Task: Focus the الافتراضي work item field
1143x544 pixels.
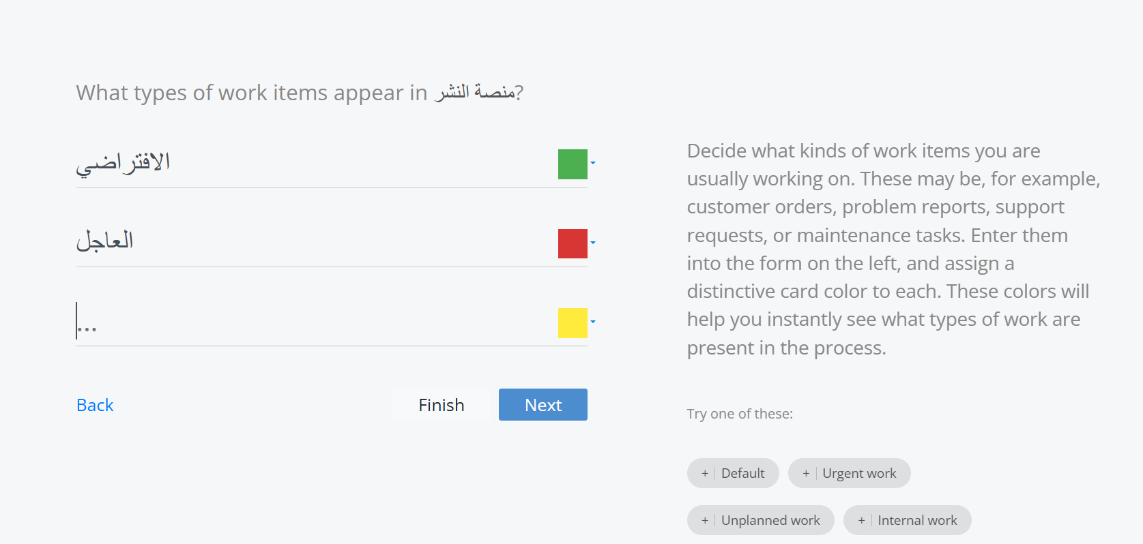Action: click(x=314, y=164)
